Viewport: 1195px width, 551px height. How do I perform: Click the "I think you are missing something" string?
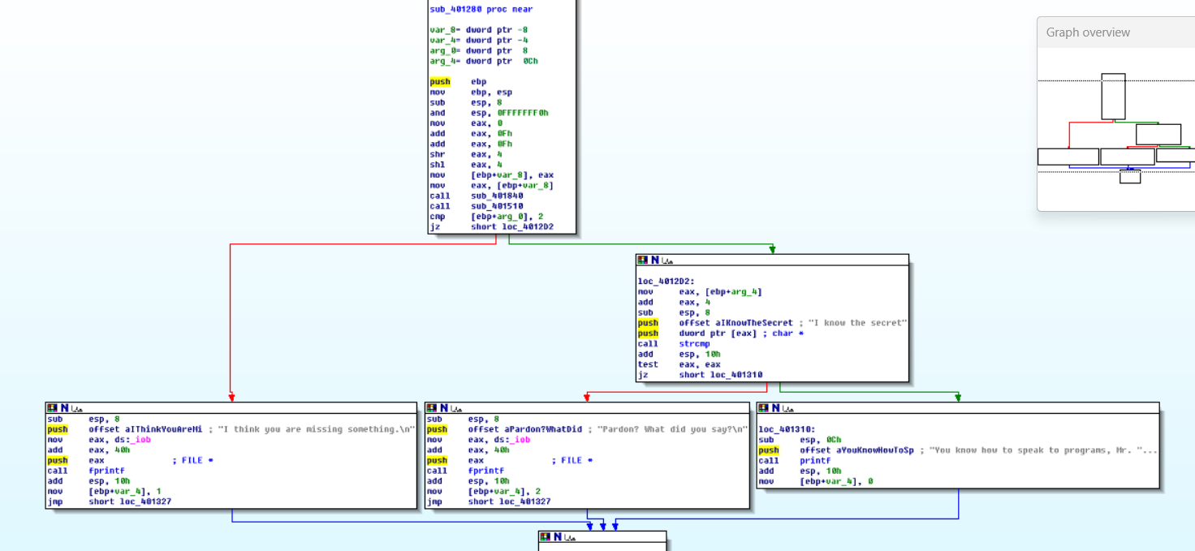[317, 429]
